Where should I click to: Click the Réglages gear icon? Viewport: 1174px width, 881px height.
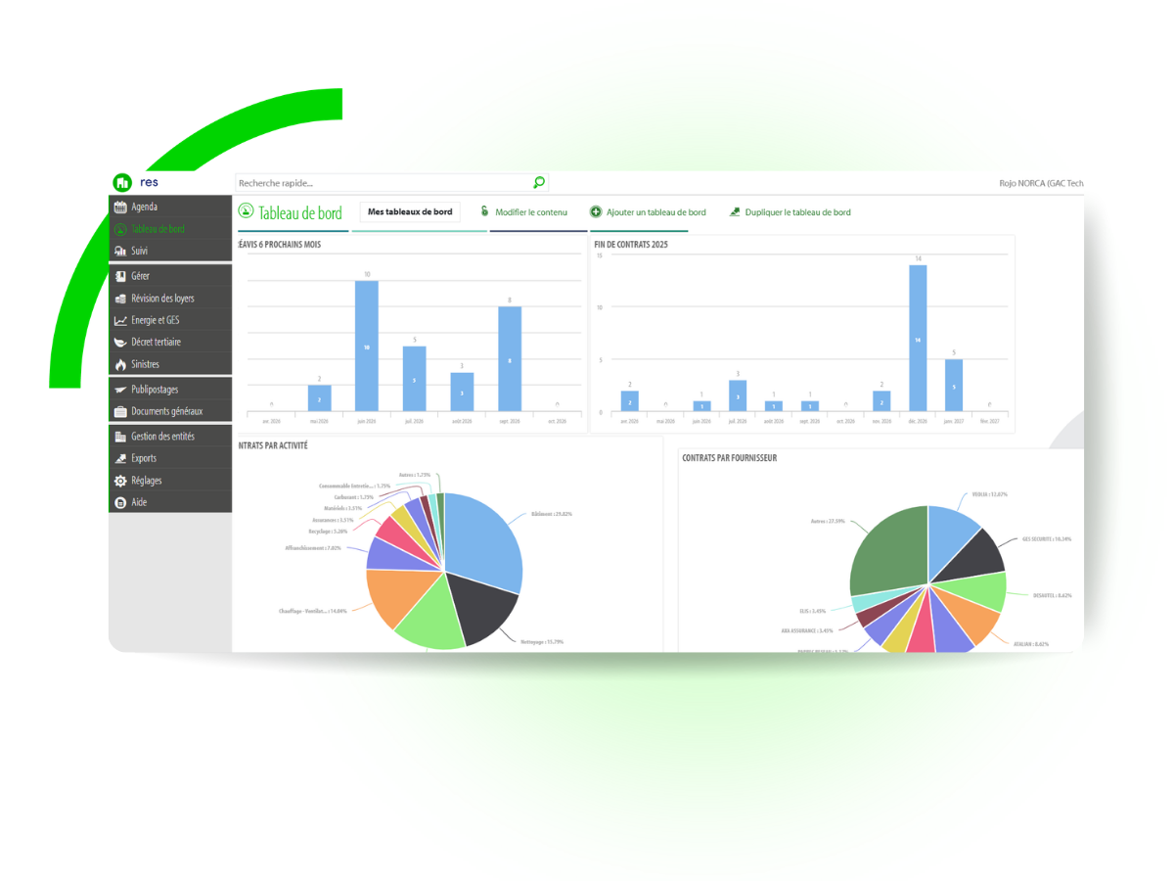[120, 481]
